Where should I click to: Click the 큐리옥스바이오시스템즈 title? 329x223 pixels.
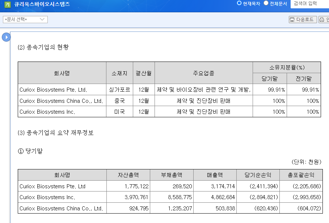(x=42, y=4)
